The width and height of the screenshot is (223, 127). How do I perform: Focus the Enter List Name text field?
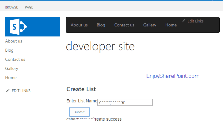[x=125, y=102]
